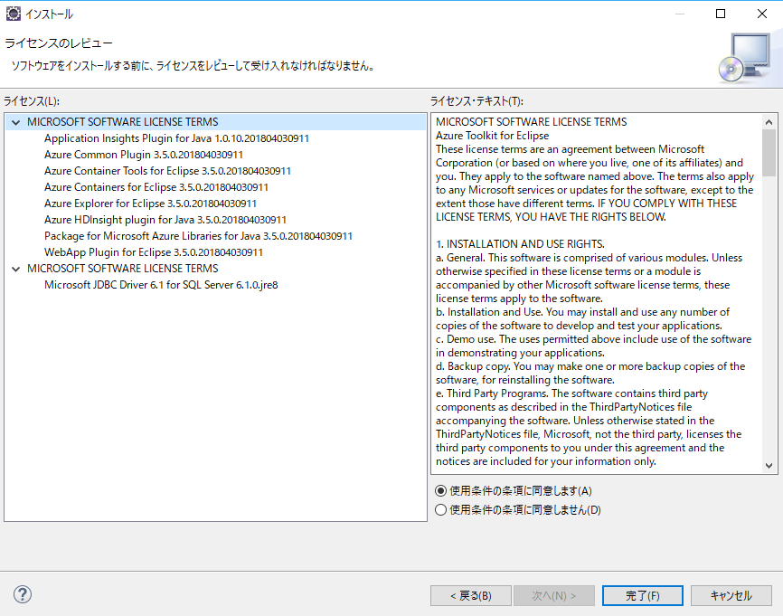Click the scroll down arrow of license text
This screenshot has height=616, width=783.
[x=769, y=466]
